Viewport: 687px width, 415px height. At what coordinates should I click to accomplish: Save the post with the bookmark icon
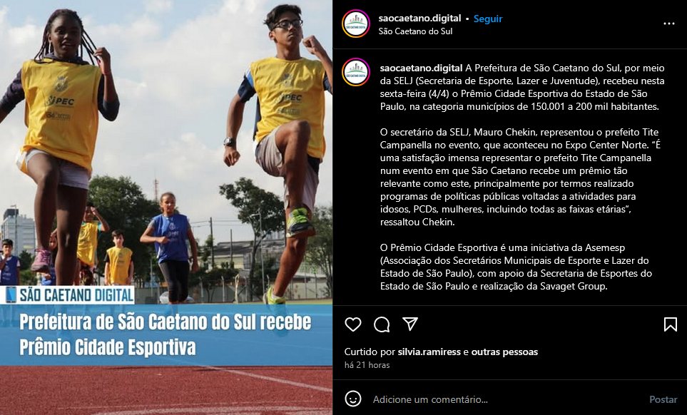671,324
